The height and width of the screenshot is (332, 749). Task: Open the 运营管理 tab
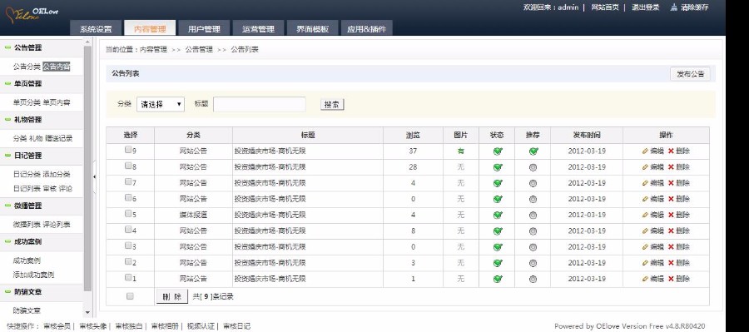click(259, 28)
